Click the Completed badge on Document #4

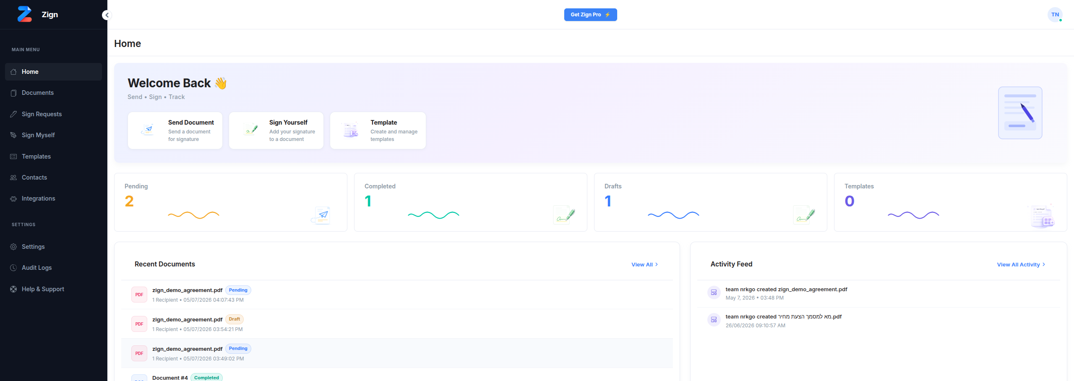tap(206, 378)
